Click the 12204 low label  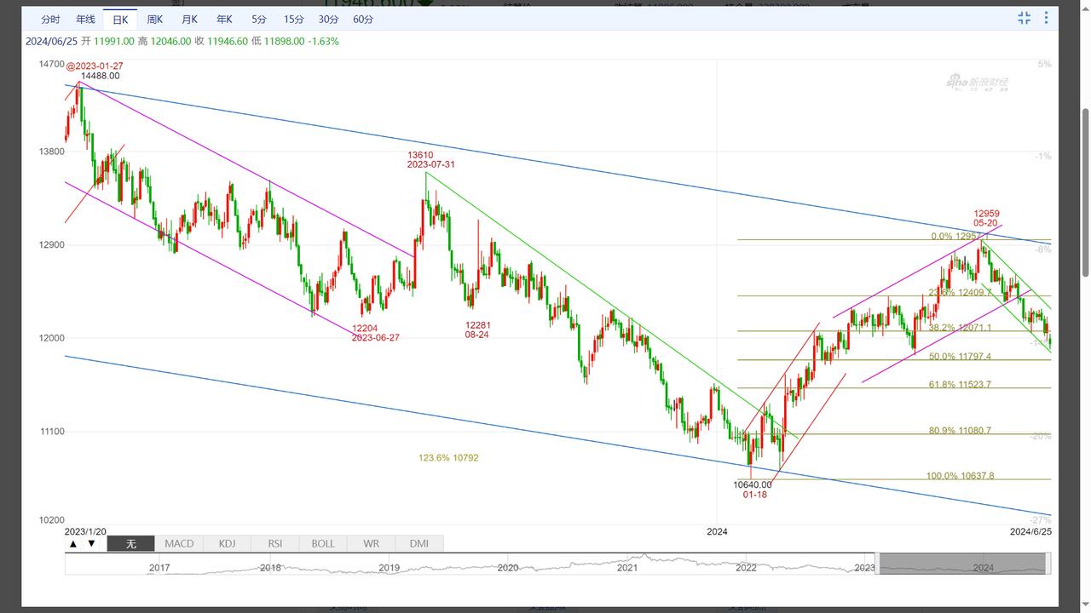(364, 328)
